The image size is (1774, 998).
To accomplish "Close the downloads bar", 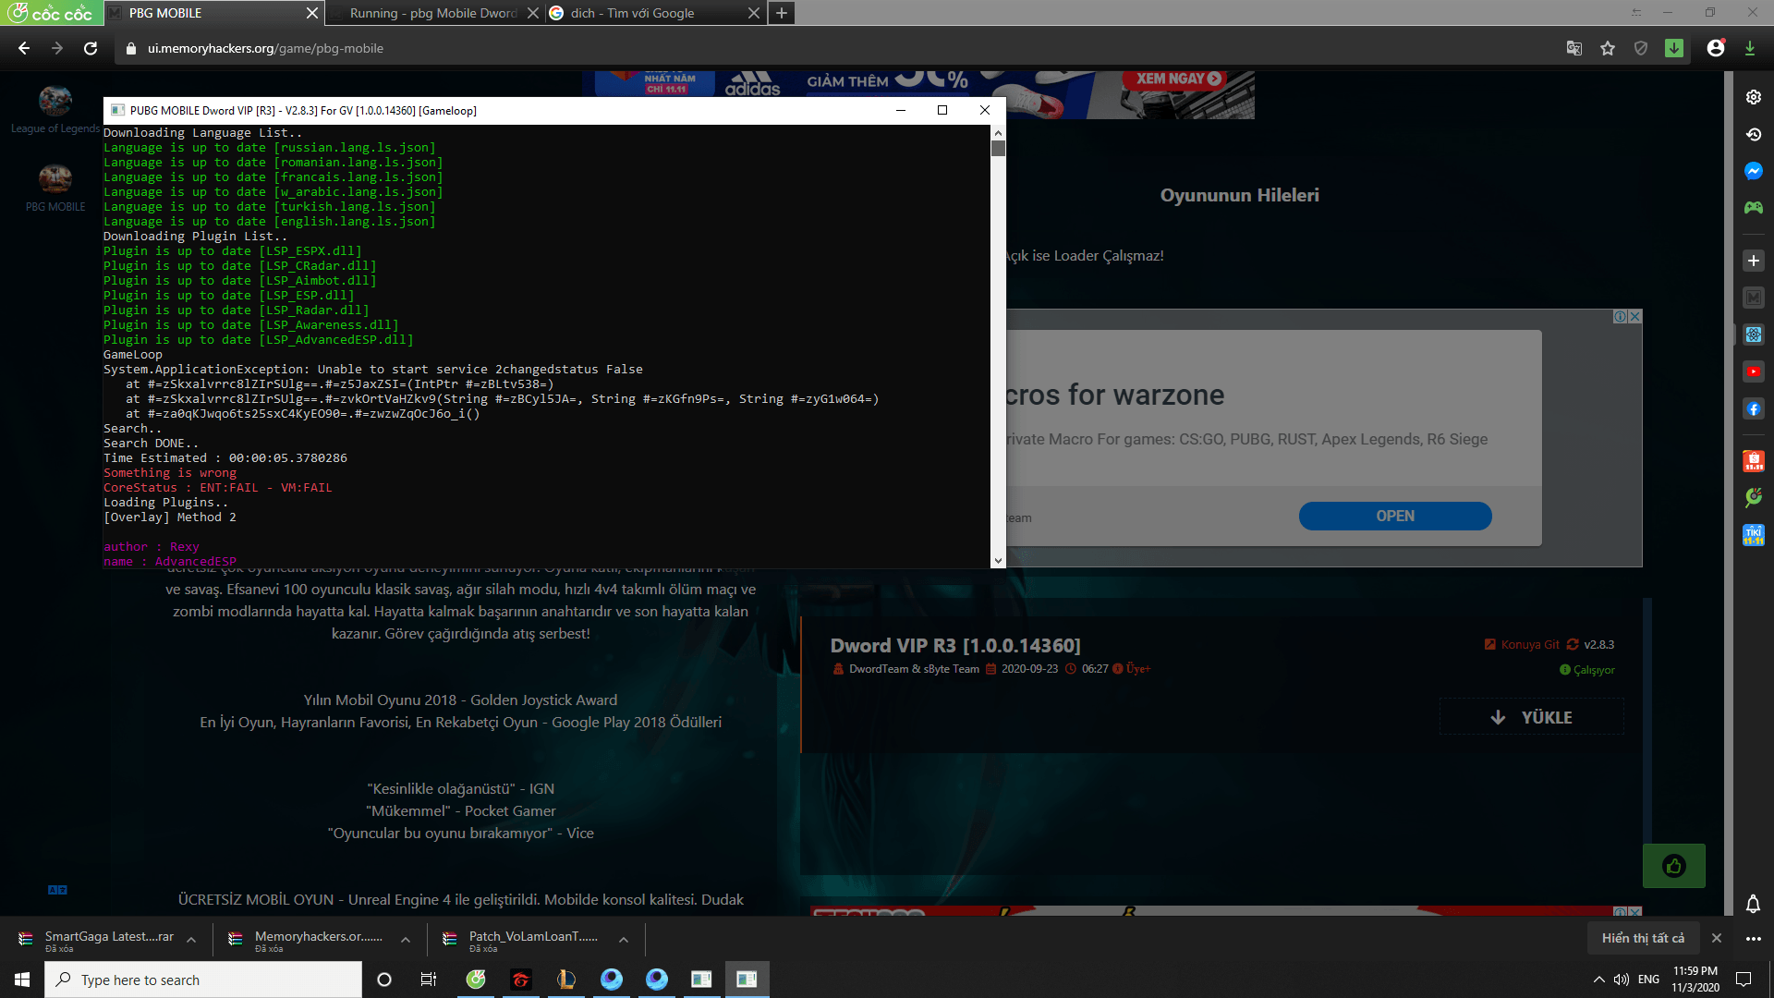I will click(1717, 938).
